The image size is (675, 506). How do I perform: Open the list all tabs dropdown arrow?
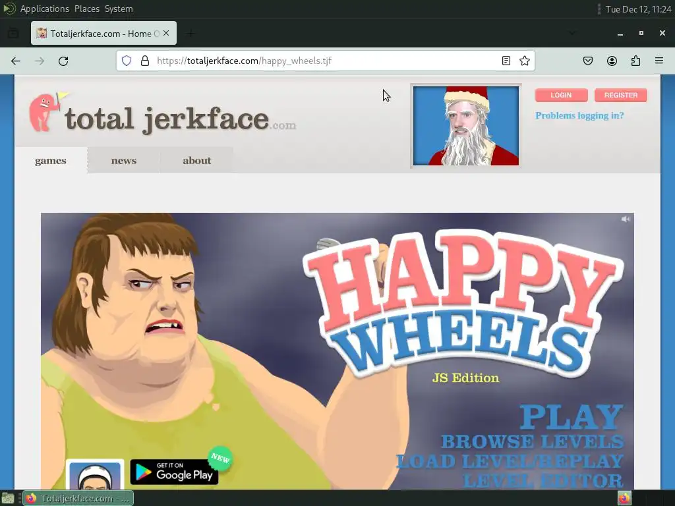click(x=572, y=33)
